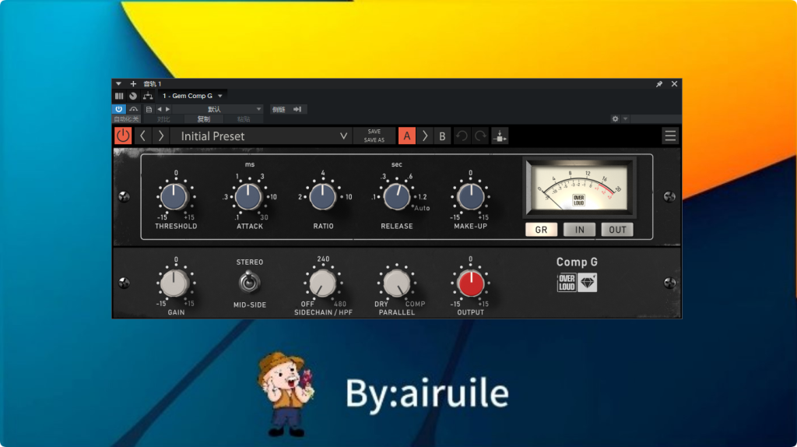Click the three-bars channel editor icon
797x447 pixels.
119,96
